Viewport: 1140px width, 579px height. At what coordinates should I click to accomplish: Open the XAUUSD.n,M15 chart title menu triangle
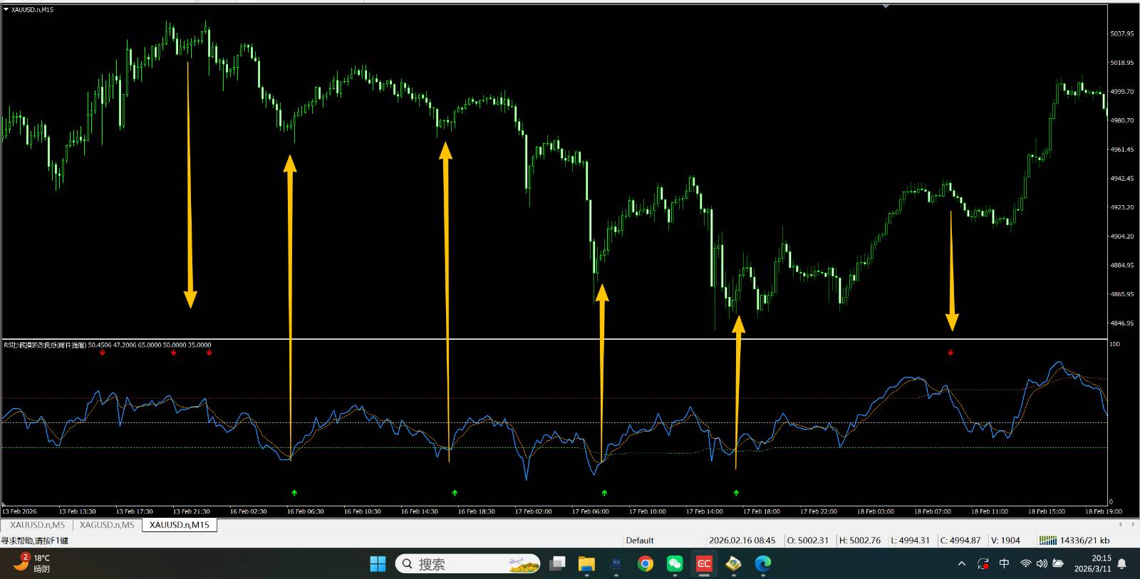6,9
